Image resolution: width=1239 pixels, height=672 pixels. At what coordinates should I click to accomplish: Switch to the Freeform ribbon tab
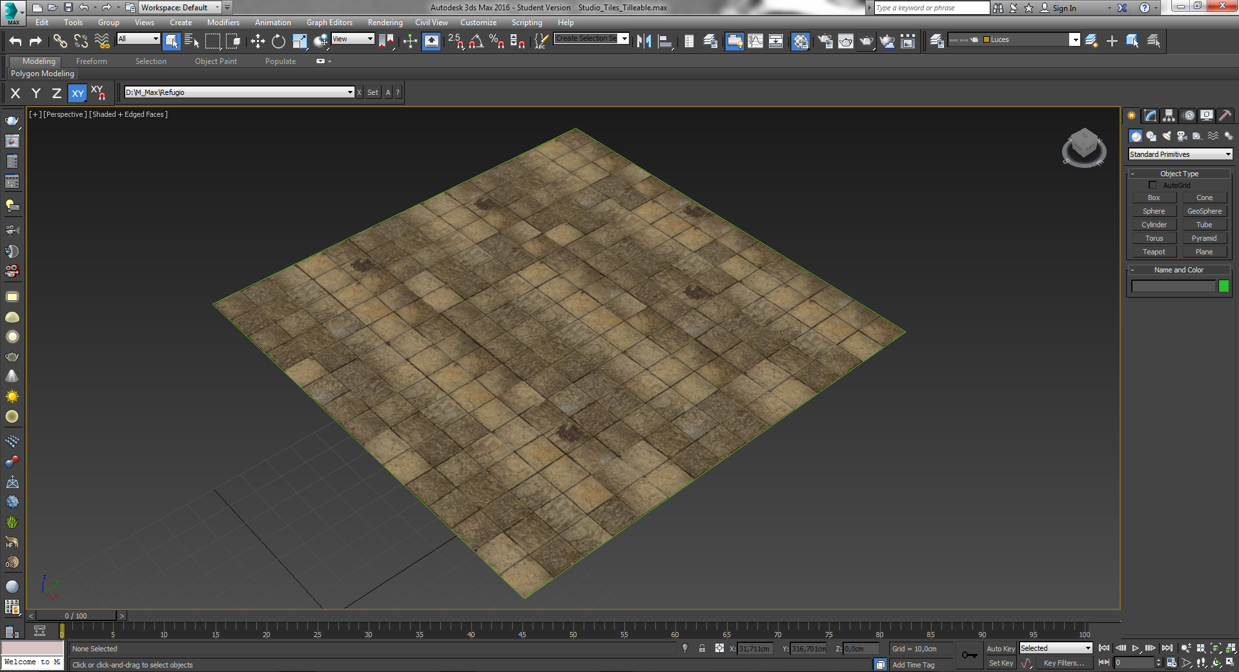(x=91, y=61)
